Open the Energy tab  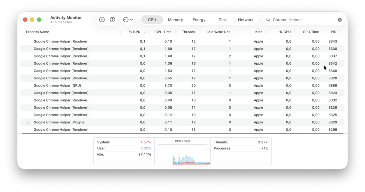pyautogui.click(x=199, y=19)
